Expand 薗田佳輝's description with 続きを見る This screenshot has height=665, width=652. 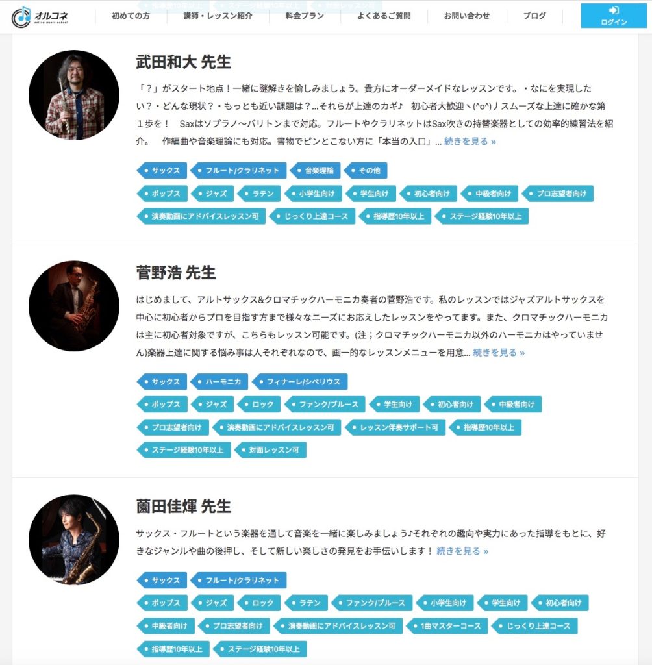pos(462,551)
